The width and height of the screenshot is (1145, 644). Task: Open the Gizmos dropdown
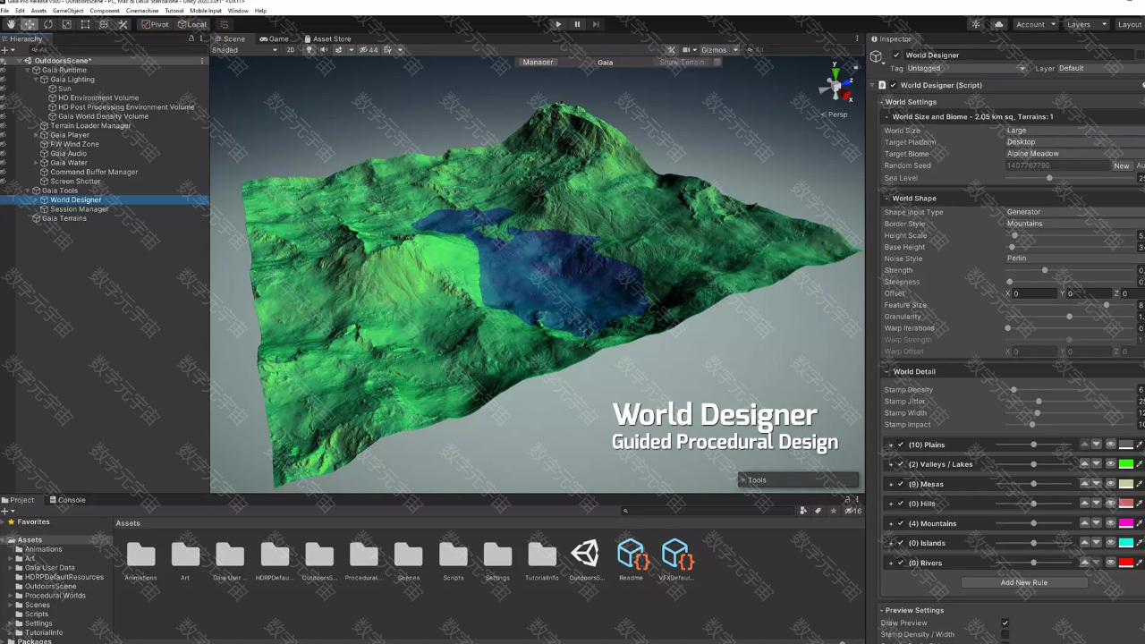point(719,50)
